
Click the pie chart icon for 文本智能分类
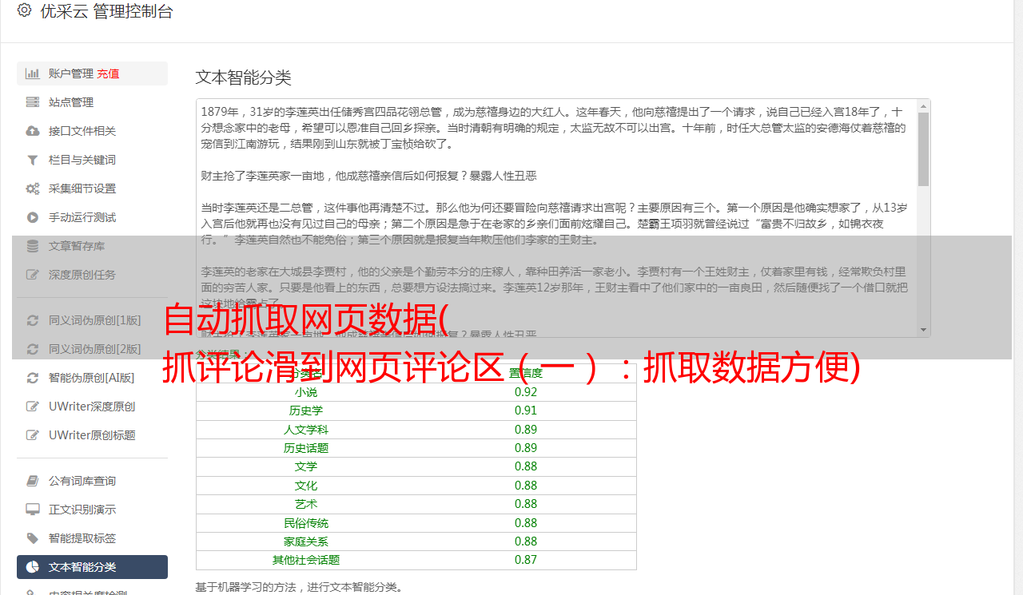(x=32, y=567)
